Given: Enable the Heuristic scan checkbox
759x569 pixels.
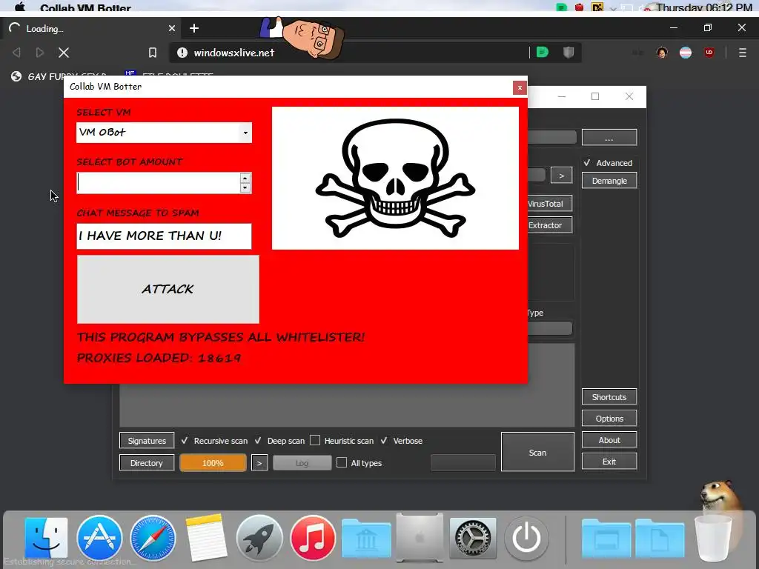Looking at the screenshot, I should [315, 440].
